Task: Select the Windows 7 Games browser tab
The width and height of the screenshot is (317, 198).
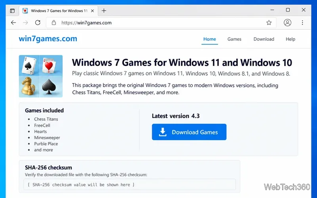Action: tap(59, 11)
